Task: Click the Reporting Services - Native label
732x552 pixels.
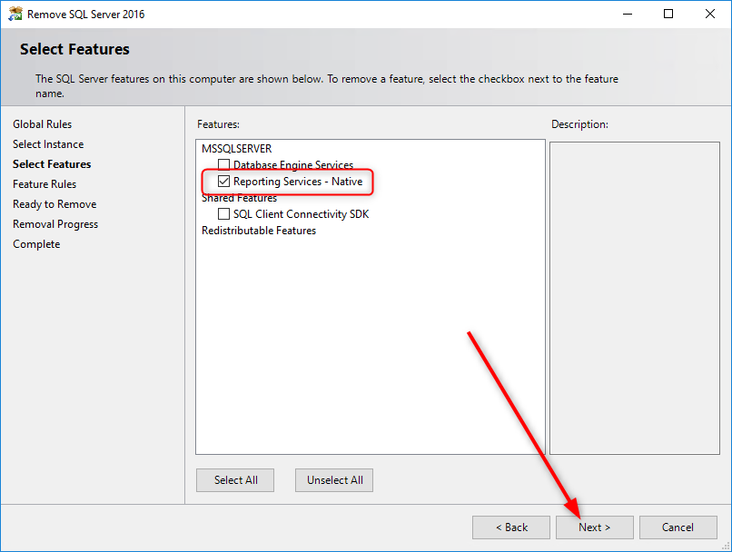Action: pos(298,181)
